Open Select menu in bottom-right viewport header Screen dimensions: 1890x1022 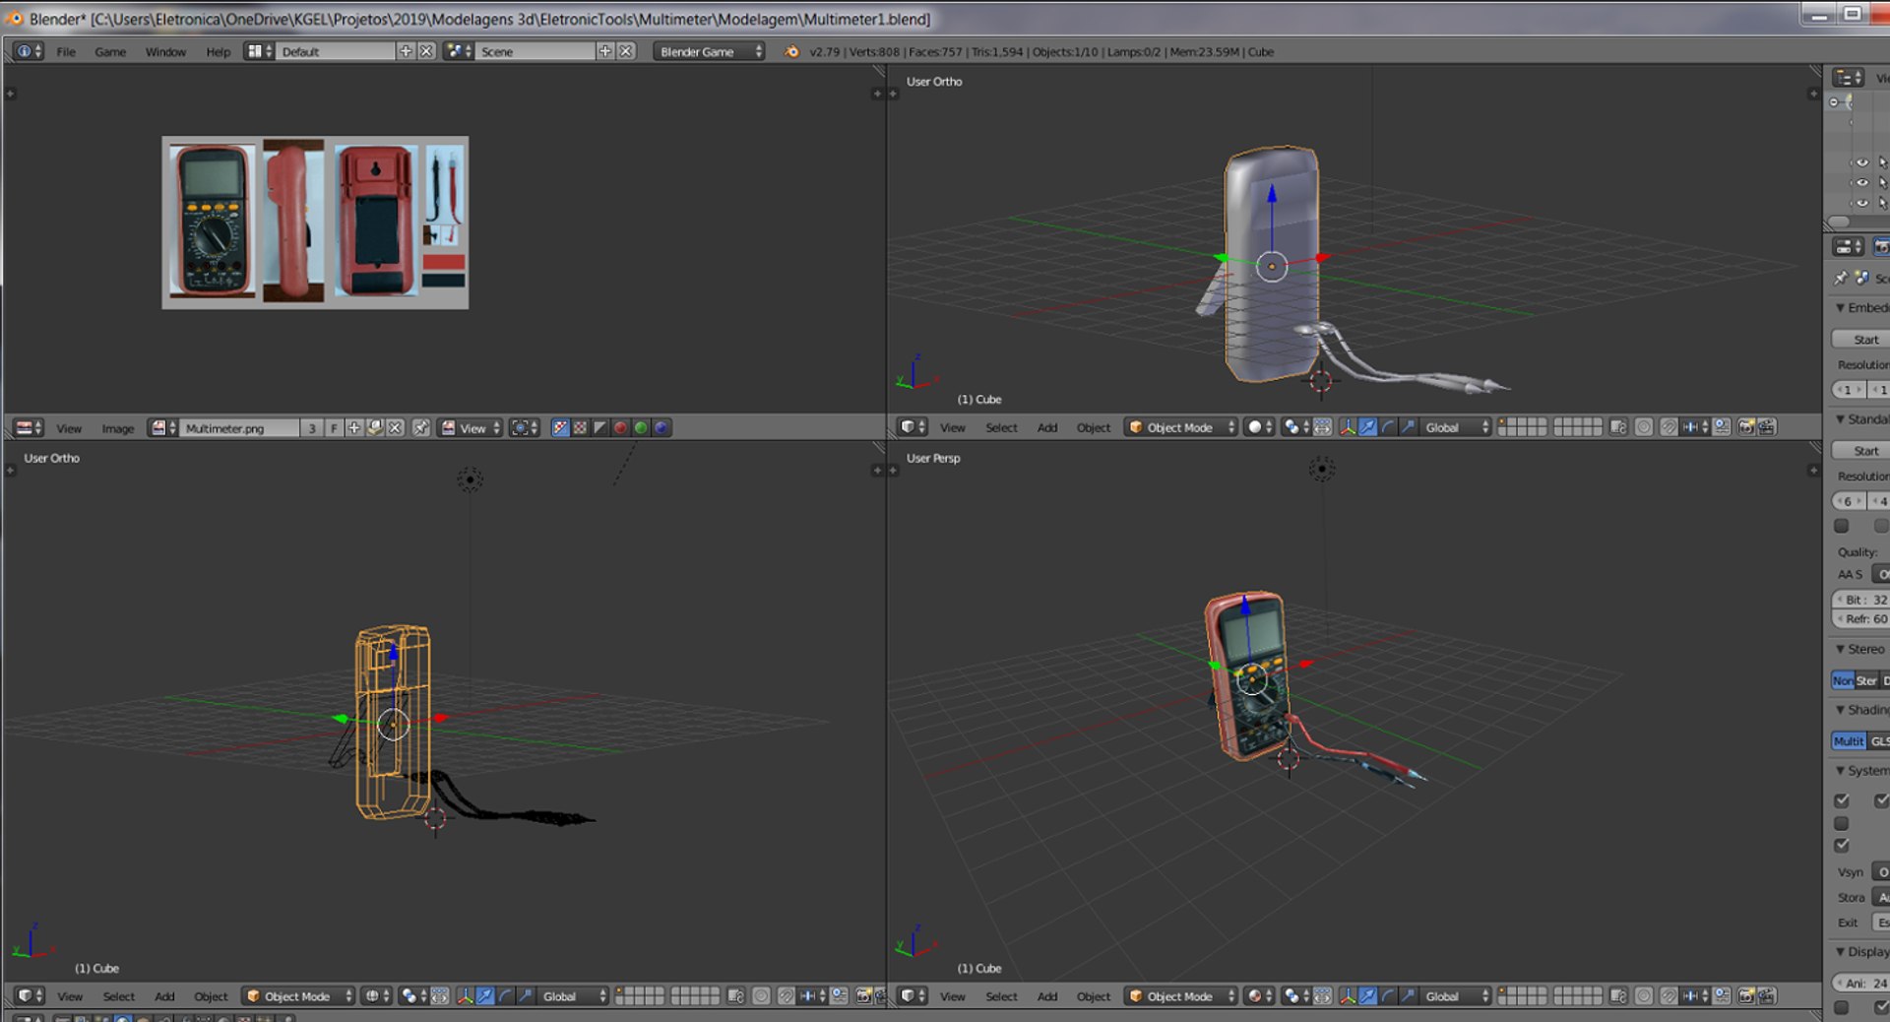click(1001, 996)
